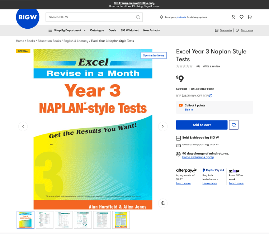Click the Add to cart button

[x=202, y=125]
